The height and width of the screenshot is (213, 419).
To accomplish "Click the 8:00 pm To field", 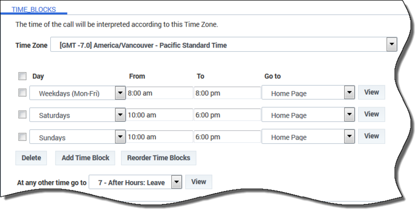I will 227,93.
